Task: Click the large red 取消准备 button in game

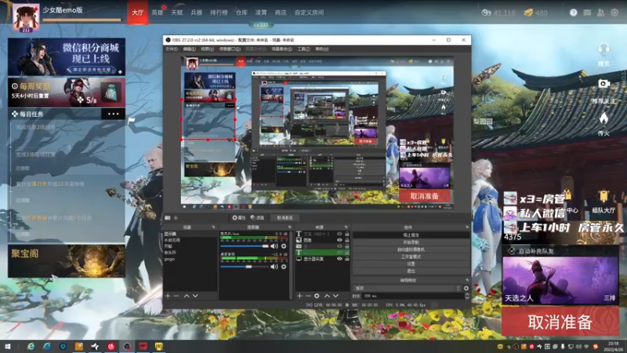Action: pyautogui.click(x=560, y=322)
